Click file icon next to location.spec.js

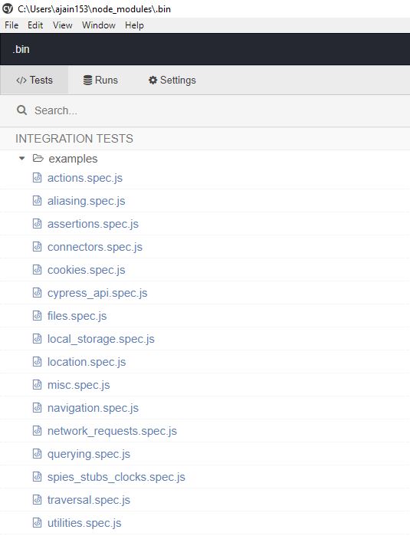tap(38, 361)
